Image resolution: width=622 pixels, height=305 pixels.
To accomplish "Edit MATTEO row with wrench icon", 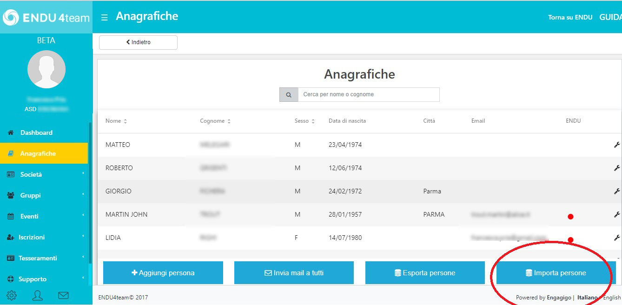I will click(617, 145).
